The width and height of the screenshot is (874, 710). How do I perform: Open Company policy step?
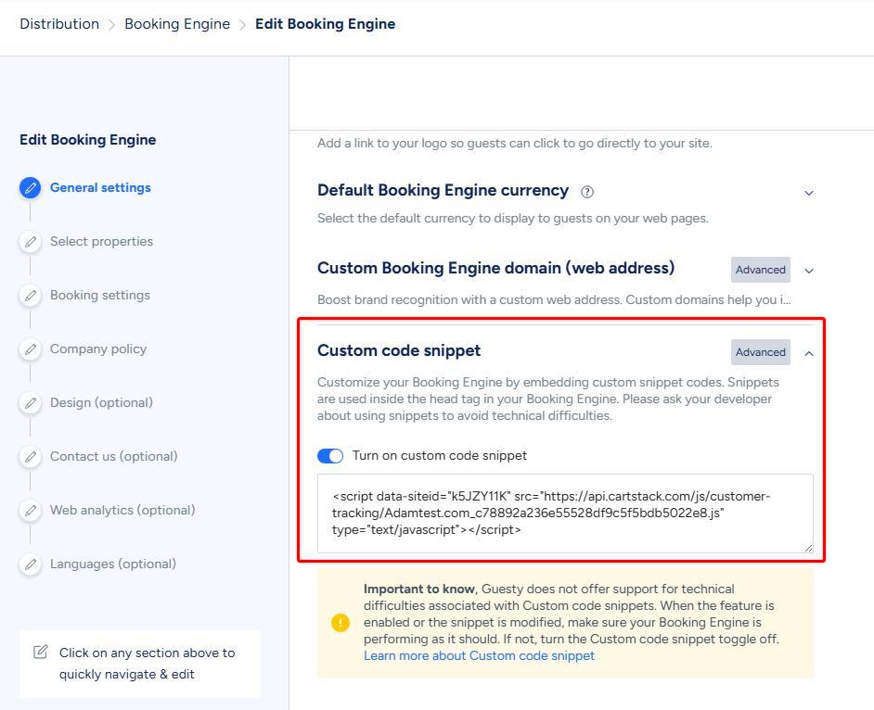tap(98, 349)
